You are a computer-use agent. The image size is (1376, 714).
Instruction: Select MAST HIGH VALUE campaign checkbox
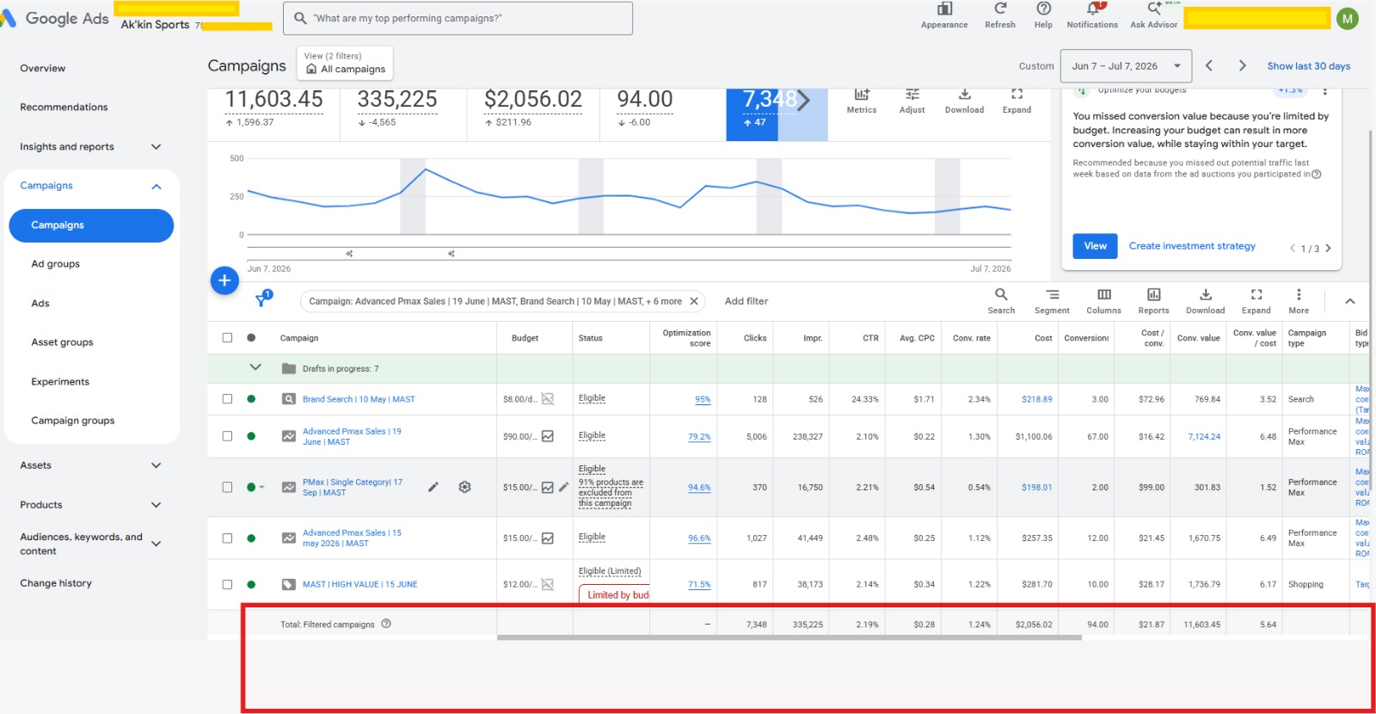point(227,584)
